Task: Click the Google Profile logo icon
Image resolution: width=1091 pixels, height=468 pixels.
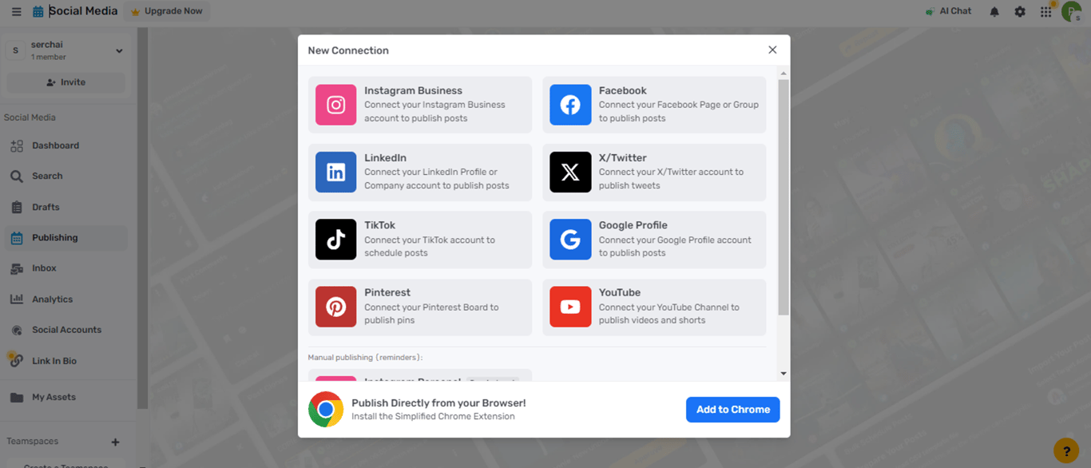Action: click(x=570, y=240)
